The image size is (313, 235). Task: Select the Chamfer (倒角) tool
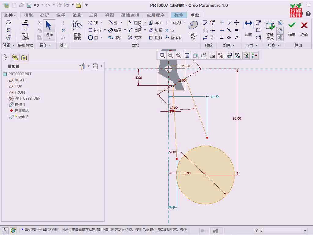click(135, 30)
